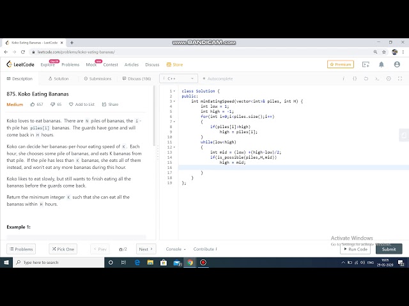Viewport: 409px width, 306px height.
Task: Open Articles in top navigation
Action: click(132, 64)
